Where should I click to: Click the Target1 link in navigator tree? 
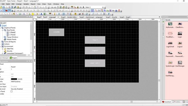pyautogui.click(x=4, y=25)
